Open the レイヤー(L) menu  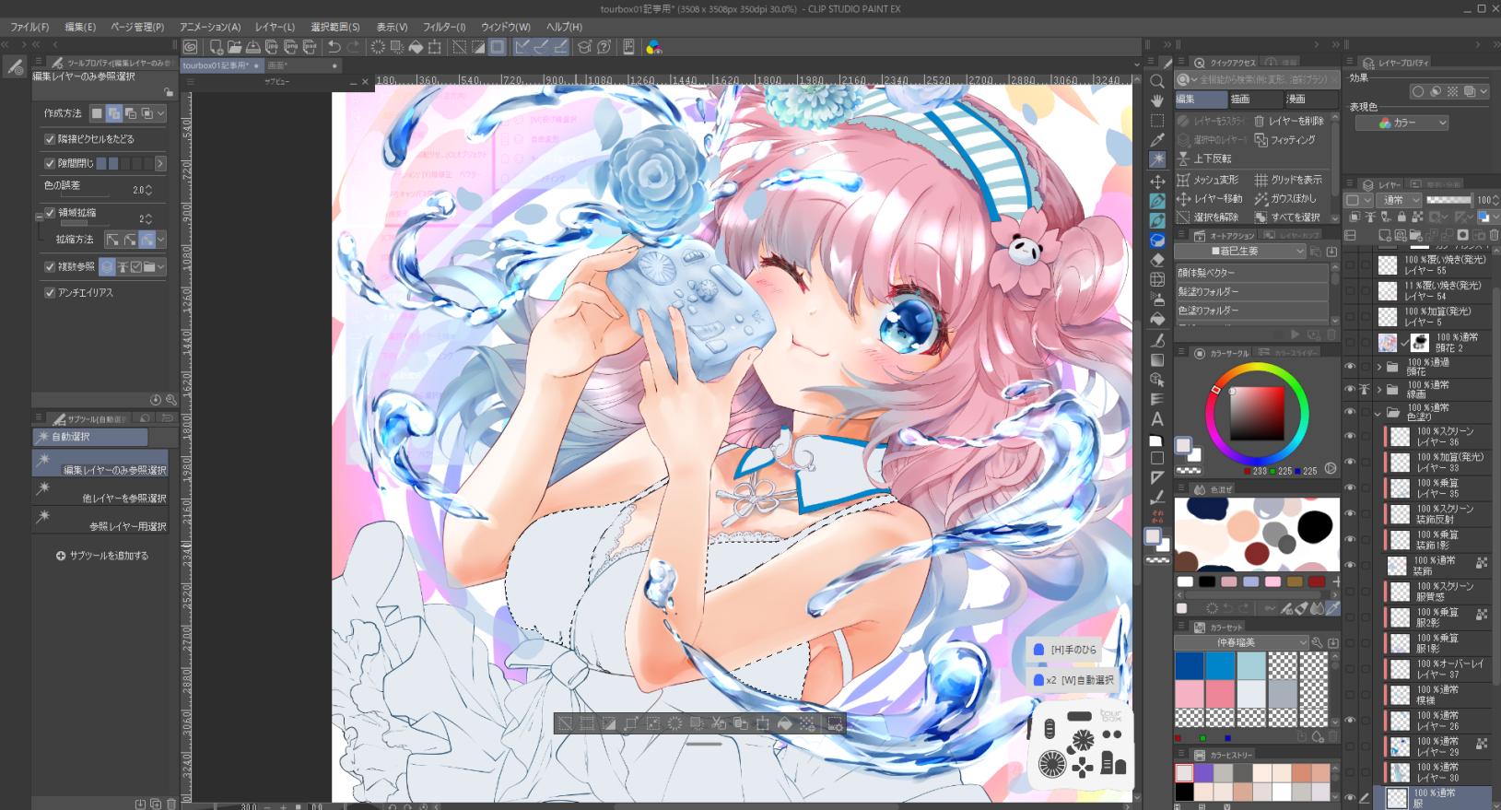[275, 27]
